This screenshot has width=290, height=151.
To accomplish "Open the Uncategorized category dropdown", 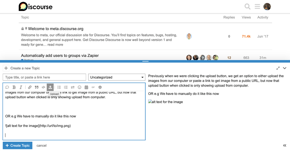I will point(117,77).
